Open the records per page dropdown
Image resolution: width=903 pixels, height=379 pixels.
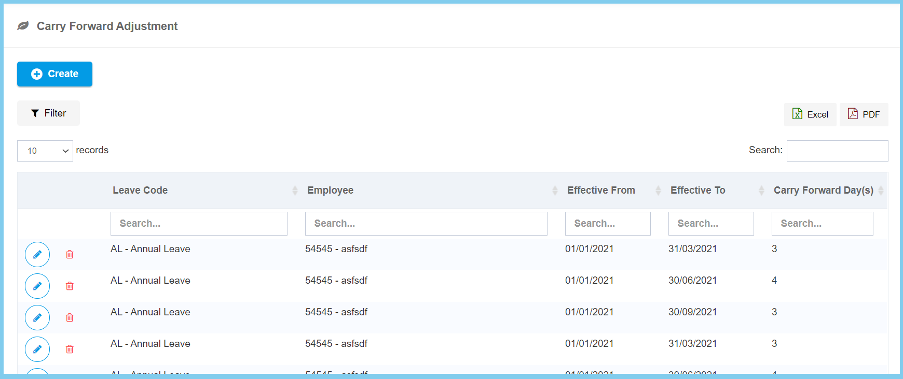click(45, 151)
